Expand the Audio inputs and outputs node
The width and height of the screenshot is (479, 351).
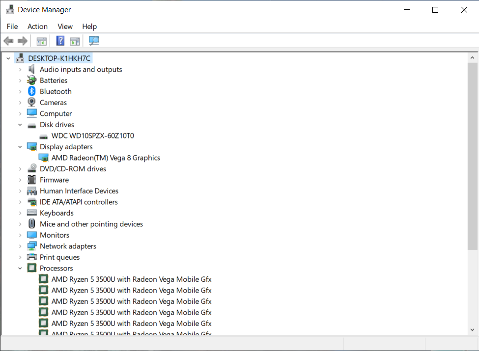(x=20, y=70)
